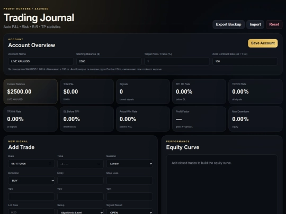The image size is (286, 214).
Task: Select the Signals count card
Action: (x=143, y=91)
